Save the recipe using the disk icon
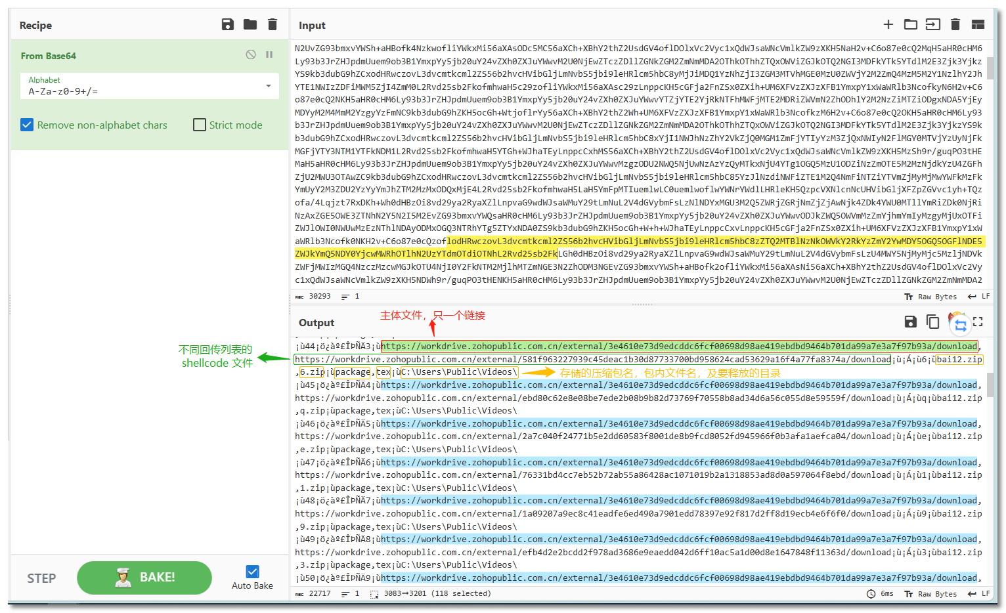This screenshot has width=1006, height=613. [228, 25]
